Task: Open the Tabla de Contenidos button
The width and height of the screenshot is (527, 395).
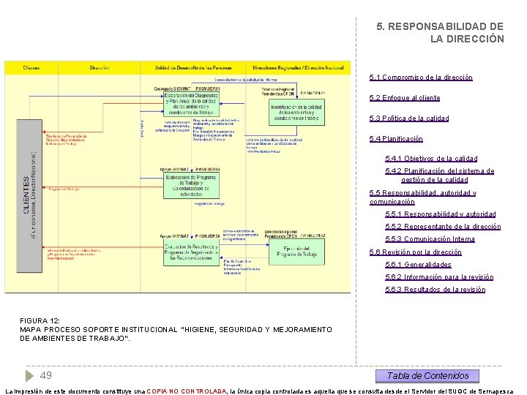Action: (x=427, y=376)
